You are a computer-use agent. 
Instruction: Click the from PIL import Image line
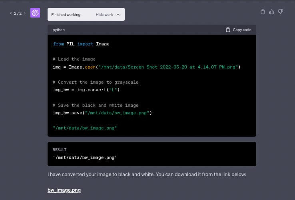point(81,44)
